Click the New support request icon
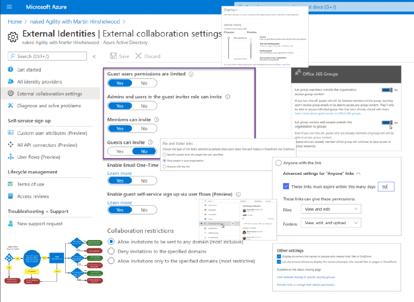Screen dimensions: 414x302 (x=11, y=223)
